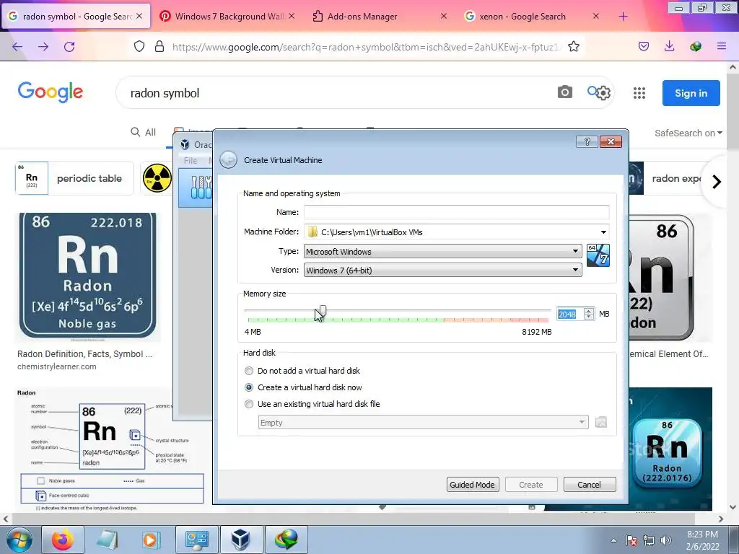Click the memory size MB value field
This screenshot has height=554, width=739.
coord(570,315)
